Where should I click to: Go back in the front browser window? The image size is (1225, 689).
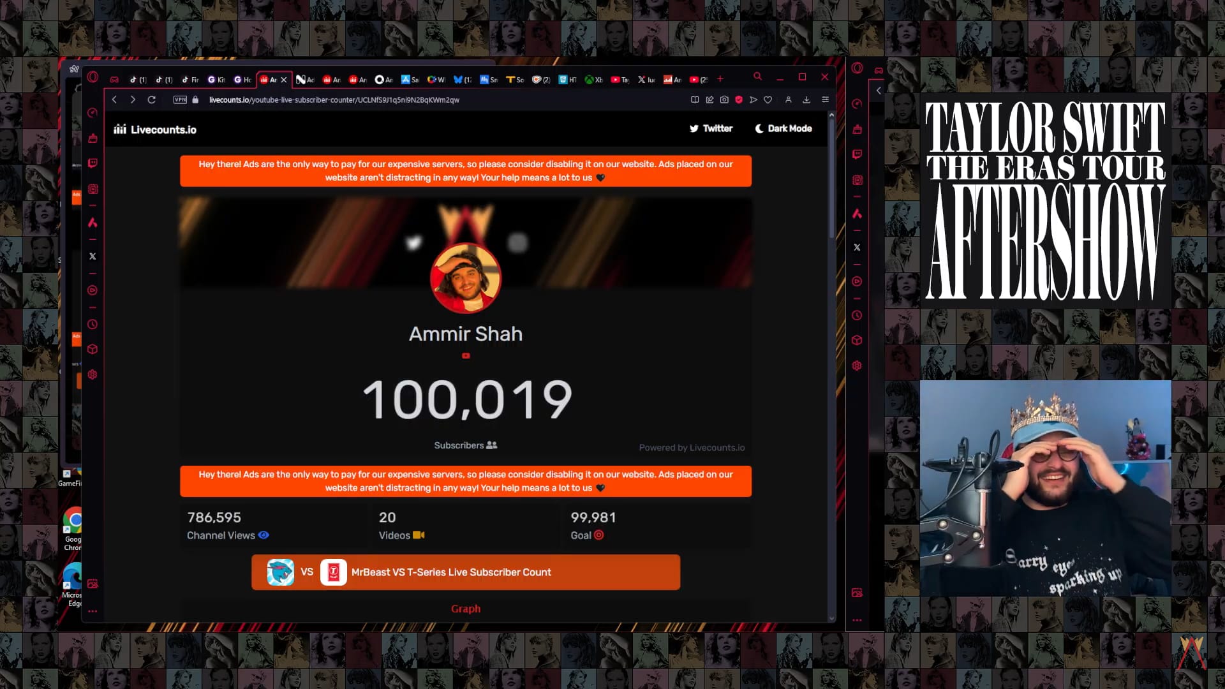[x=114, y=100]
